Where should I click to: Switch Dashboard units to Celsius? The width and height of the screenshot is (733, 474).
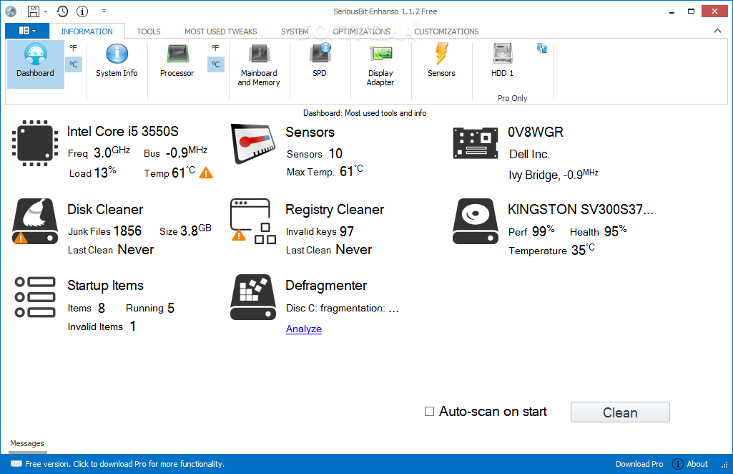coord(74,64)
